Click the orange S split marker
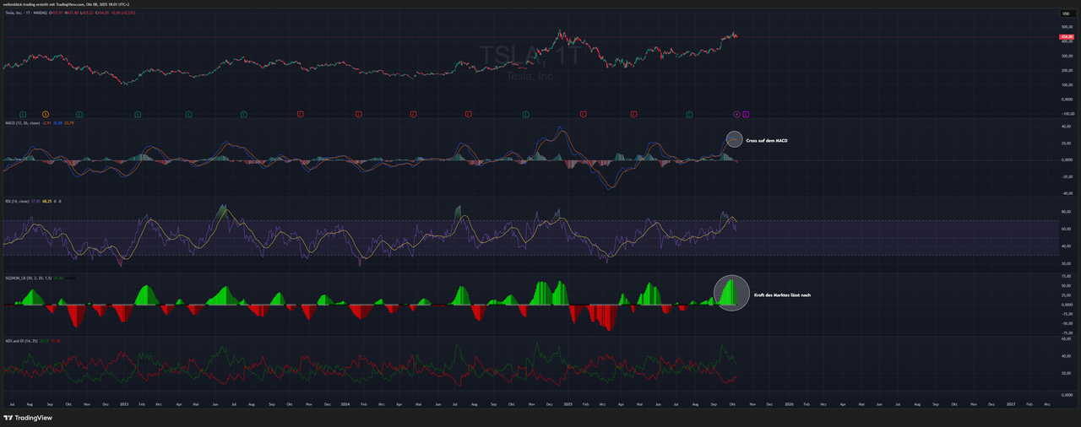 click(x=46, y=114)
